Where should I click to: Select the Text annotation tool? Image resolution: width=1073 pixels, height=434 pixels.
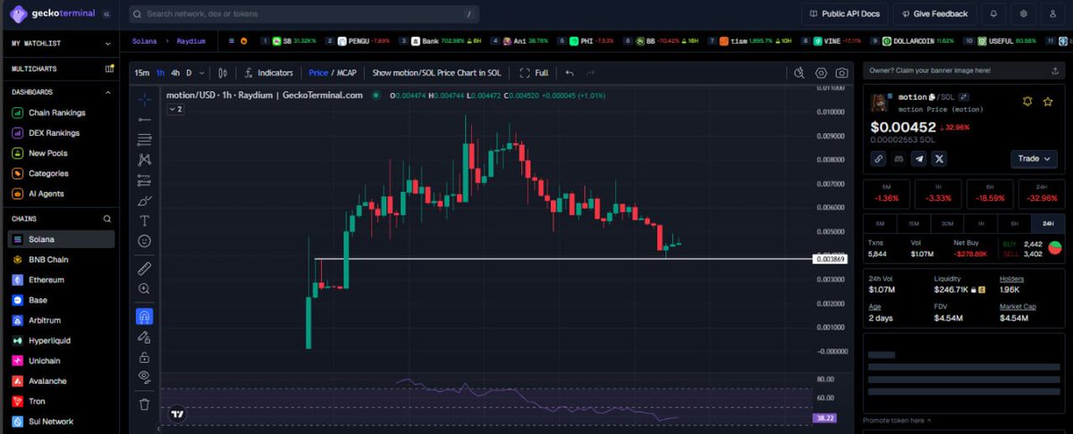(x=145, y=221)
